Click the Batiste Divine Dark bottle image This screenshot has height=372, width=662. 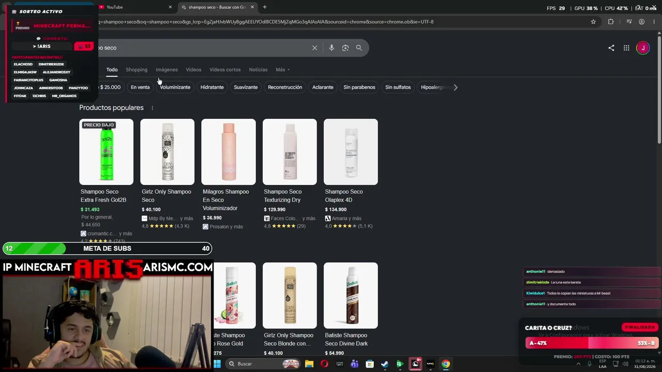351,296
